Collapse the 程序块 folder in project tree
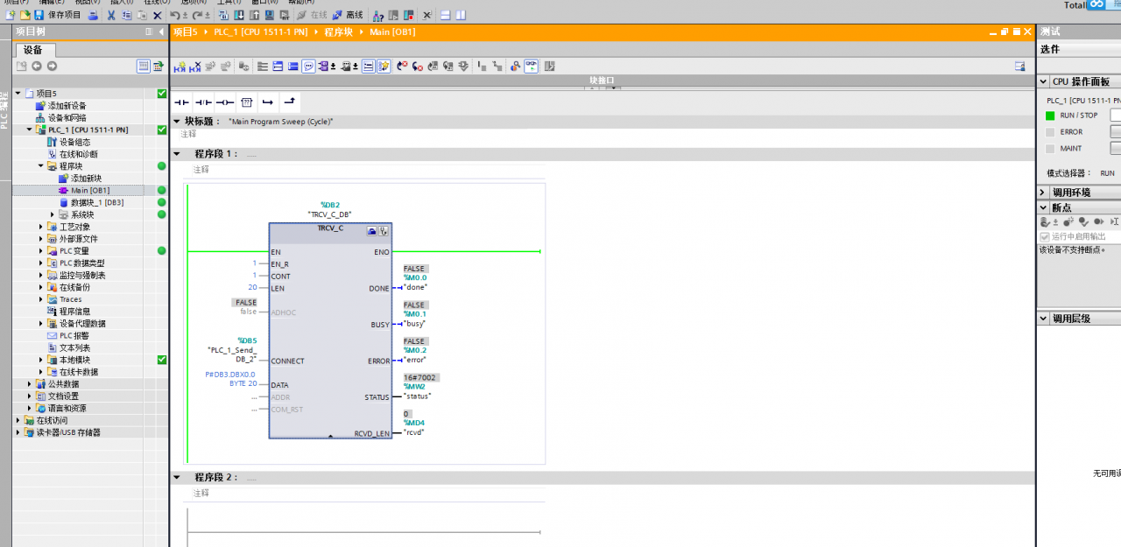This screenshot has height=547, width=1121. point(40,166)
